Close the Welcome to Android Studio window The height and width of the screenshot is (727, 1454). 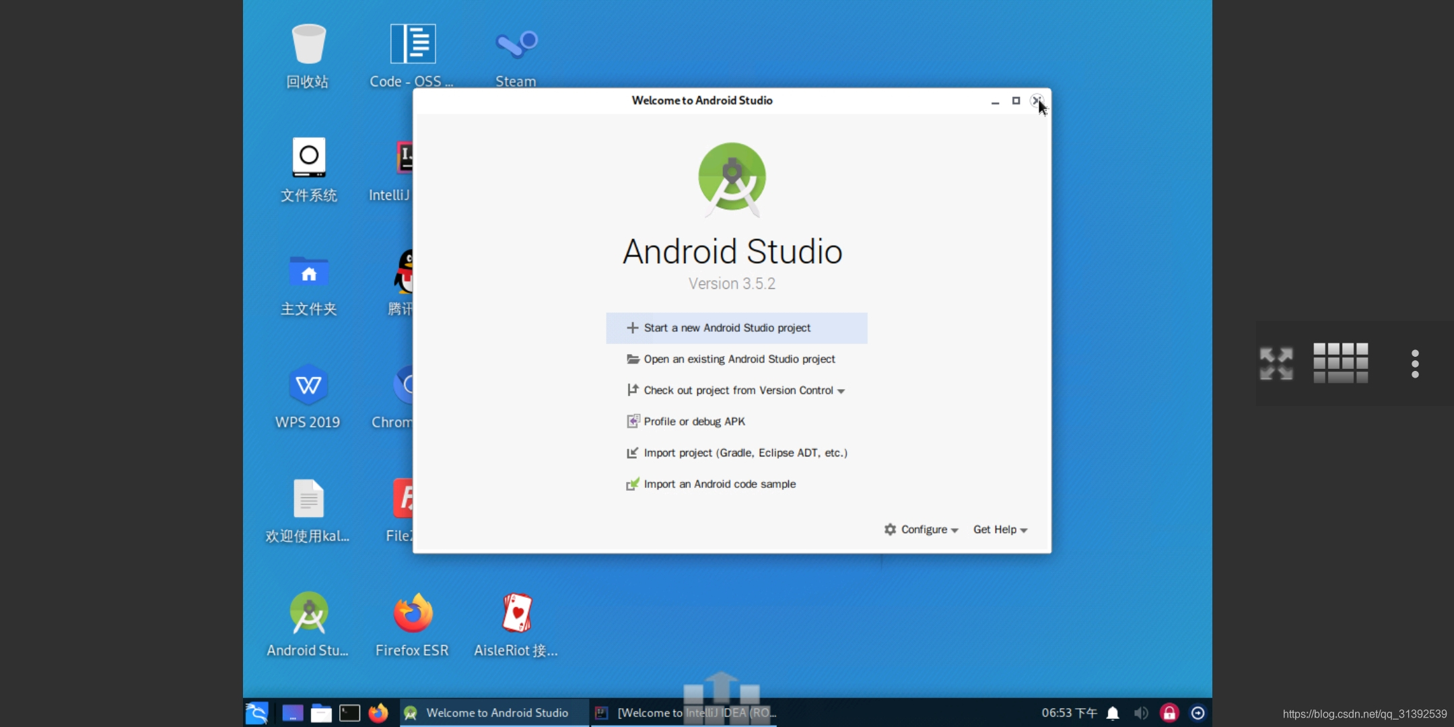[1037, 101]
